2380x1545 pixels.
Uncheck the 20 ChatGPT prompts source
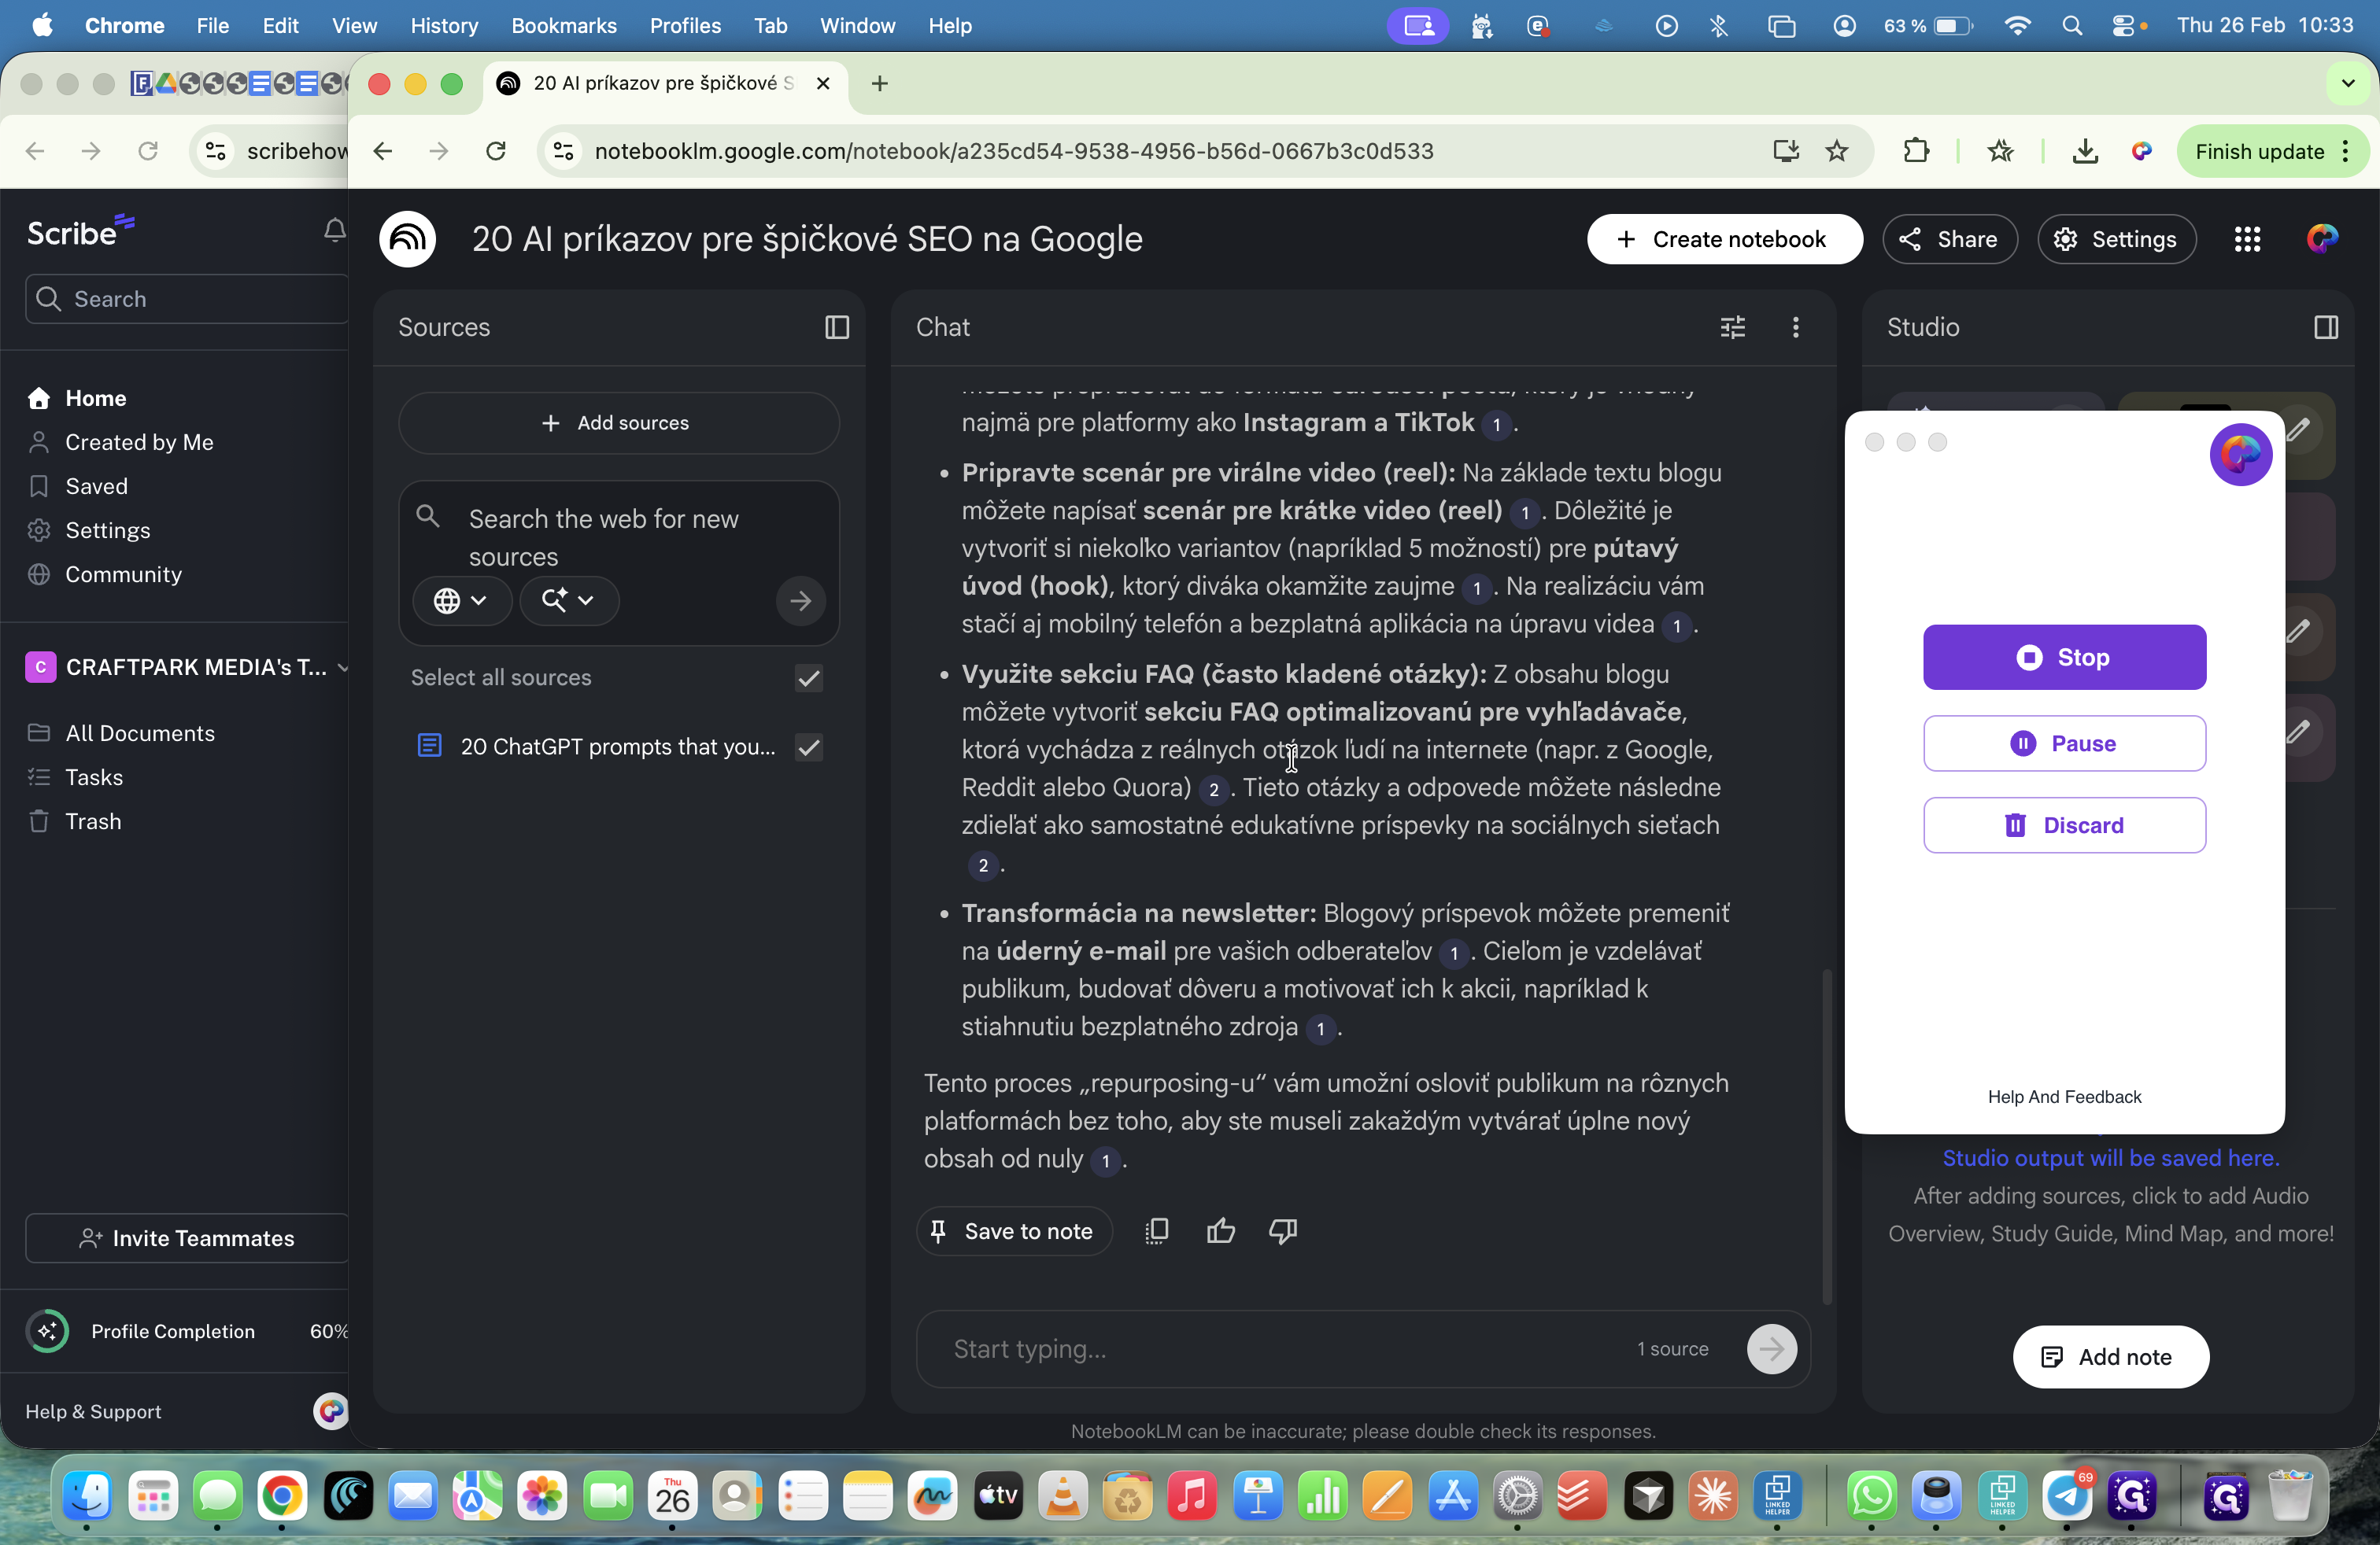[808, 747]
